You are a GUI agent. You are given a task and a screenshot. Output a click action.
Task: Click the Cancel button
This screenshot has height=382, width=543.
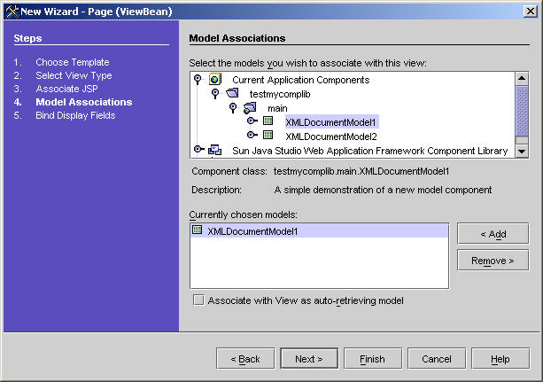click(437, 359)
